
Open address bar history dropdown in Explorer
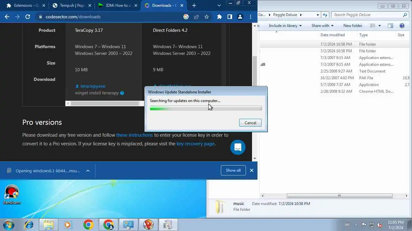pos(318,15)
